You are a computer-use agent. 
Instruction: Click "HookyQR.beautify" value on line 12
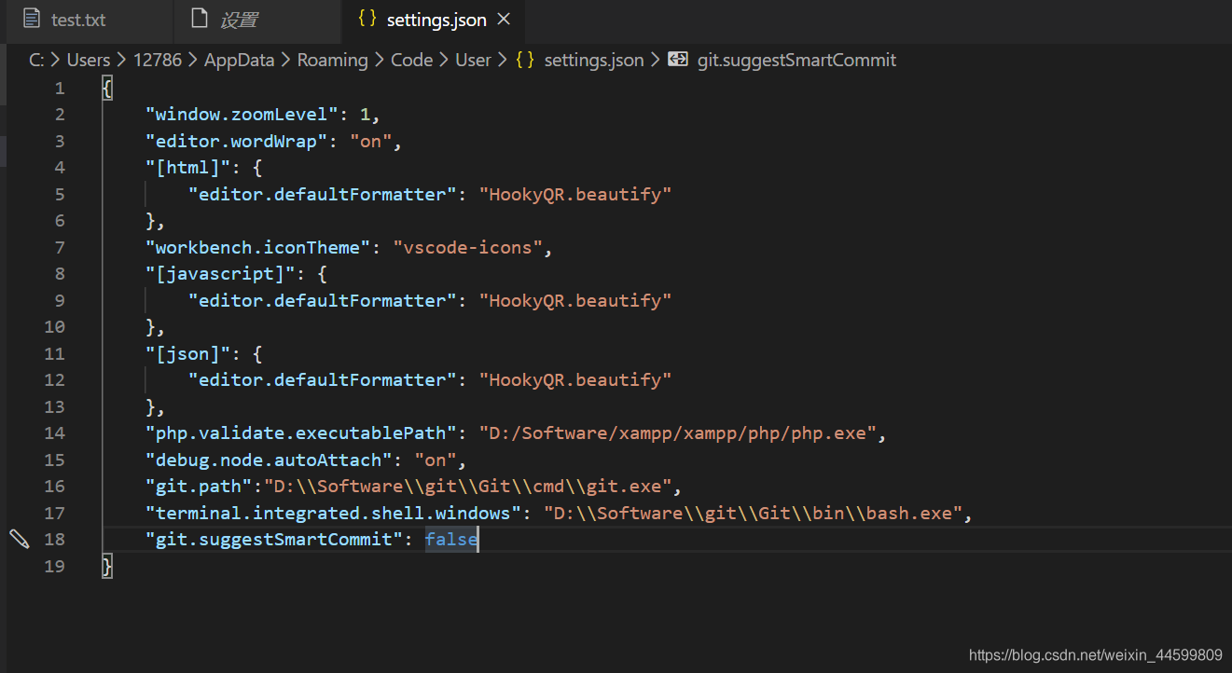pyautogui.click(x=575, y=379)
